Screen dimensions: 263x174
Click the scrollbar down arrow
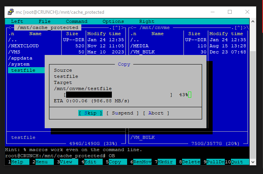pos(253,162)
